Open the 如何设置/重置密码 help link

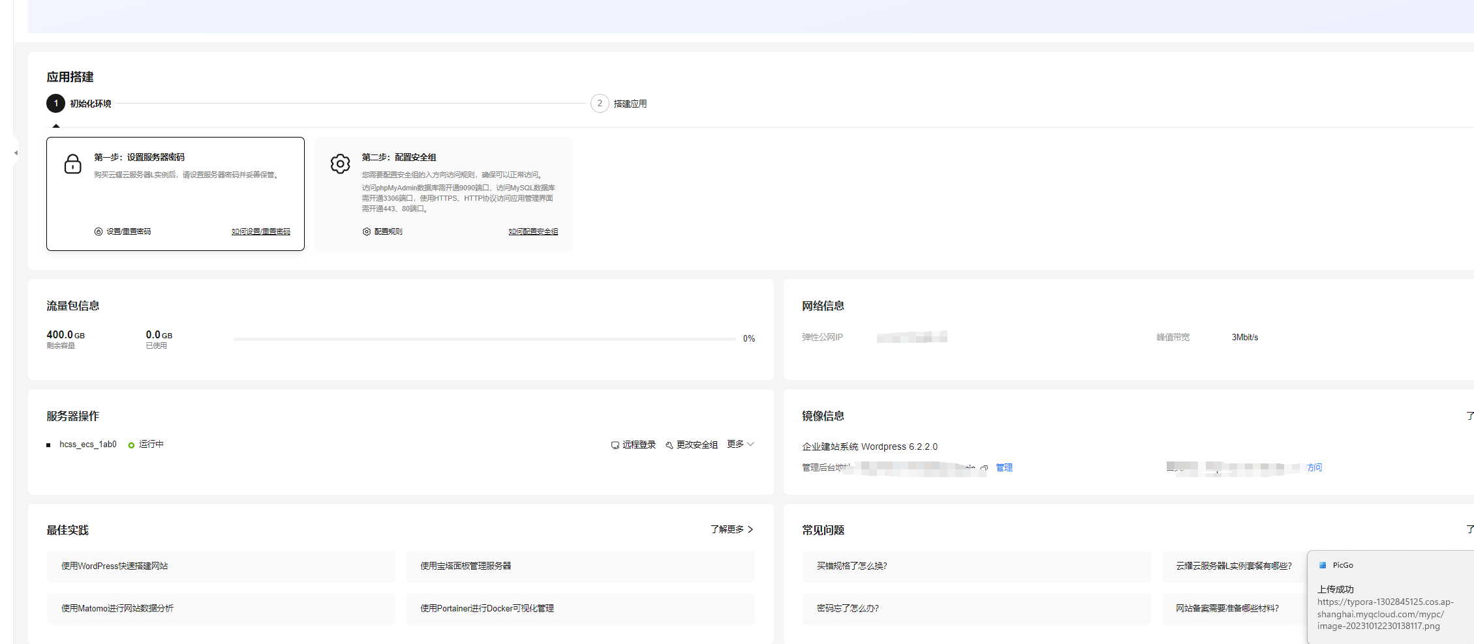click(260, 231)
